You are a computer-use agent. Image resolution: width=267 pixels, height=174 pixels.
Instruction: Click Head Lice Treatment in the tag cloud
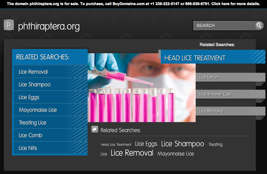tap(116, 145)
